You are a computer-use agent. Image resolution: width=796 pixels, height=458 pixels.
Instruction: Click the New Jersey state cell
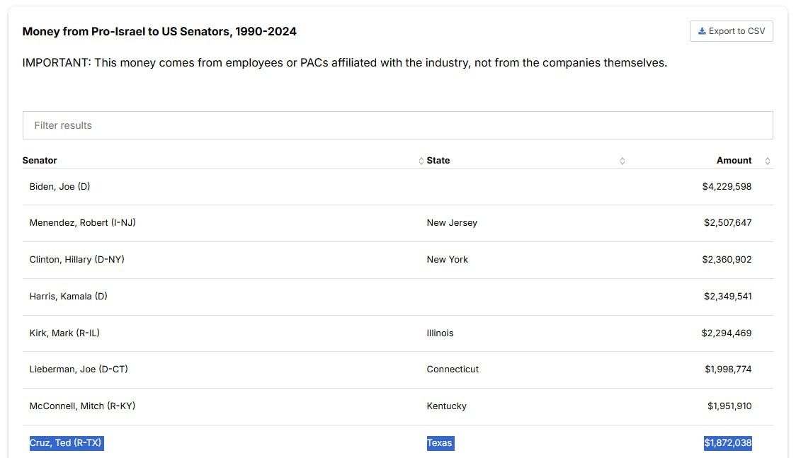click(452, 223)
